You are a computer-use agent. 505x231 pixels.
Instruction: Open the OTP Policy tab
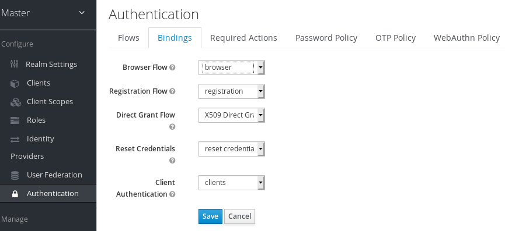pos(395,38)
